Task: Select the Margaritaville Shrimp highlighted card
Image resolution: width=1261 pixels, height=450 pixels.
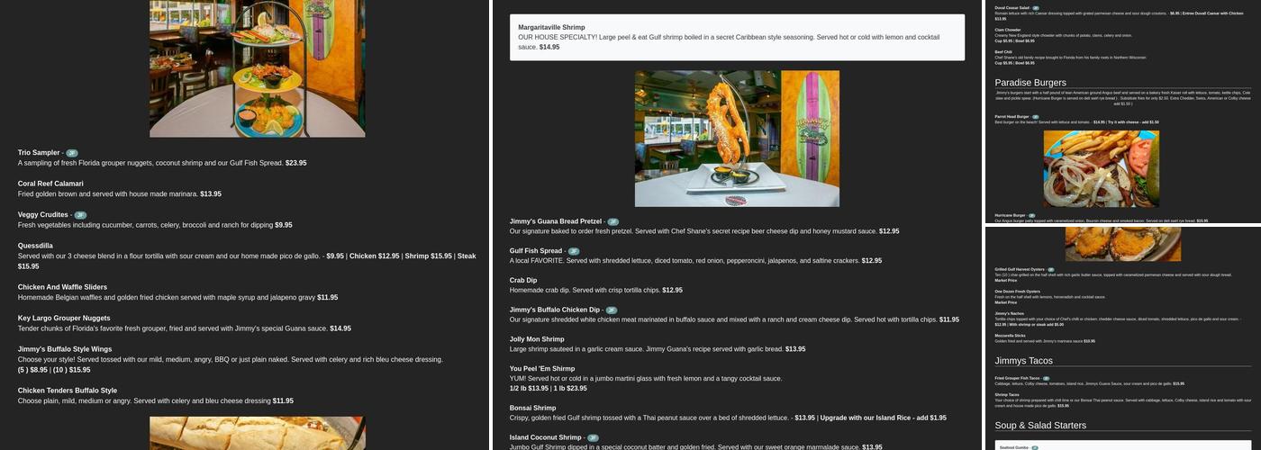Action: [x=737, y=37]
